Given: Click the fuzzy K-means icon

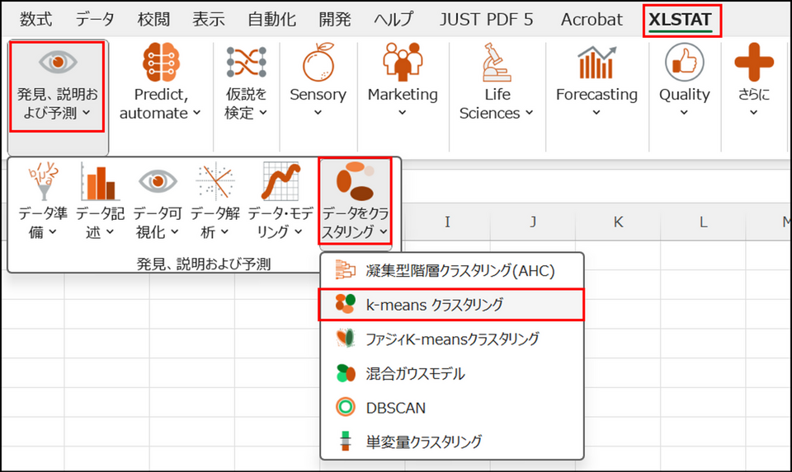Looking at the screenshot, I should coord(346,338).
